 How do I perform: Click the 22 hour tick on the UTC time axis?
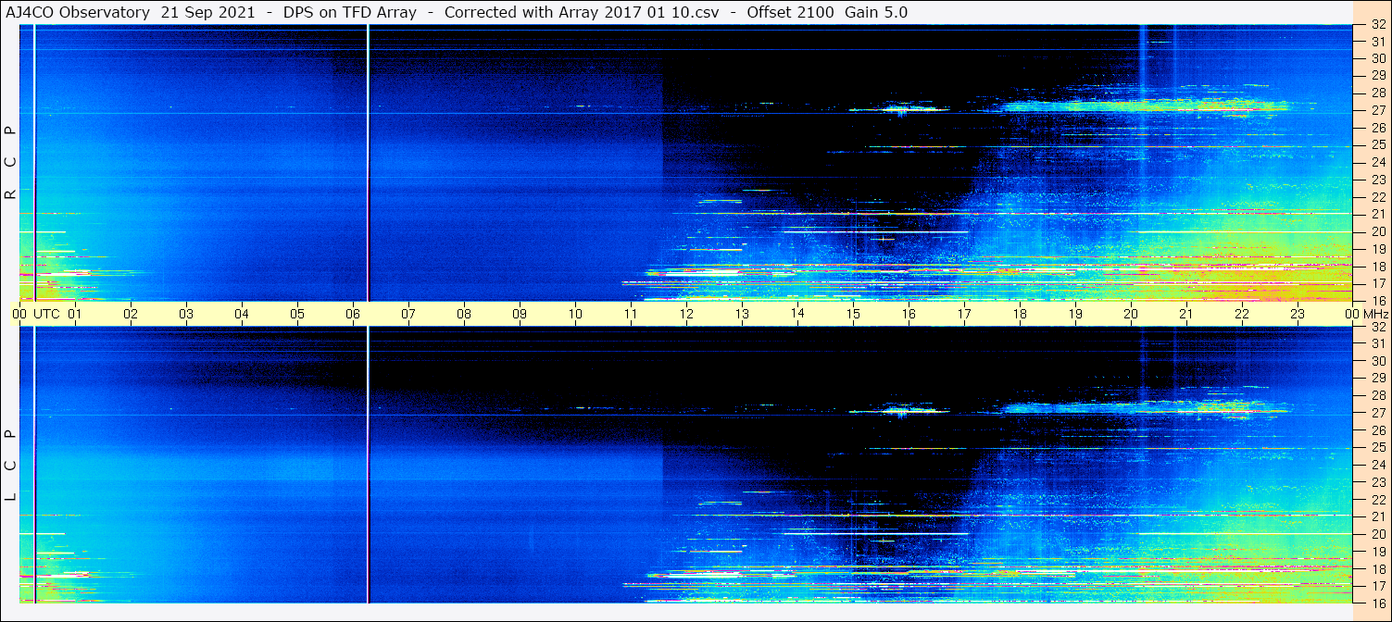(1242, 313)
